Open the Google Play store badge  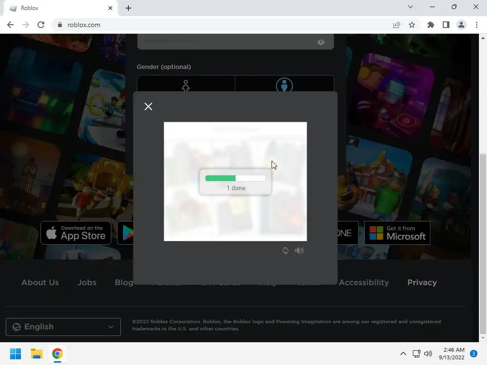126,233
